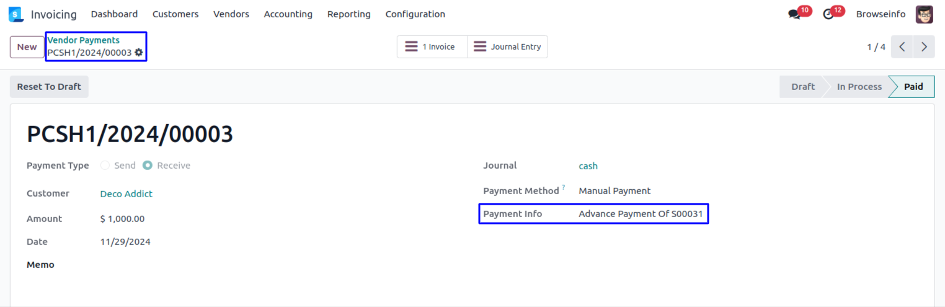Click the Payment Method help question mark
The image size is (945, 307).
click(x=564, y=187)
